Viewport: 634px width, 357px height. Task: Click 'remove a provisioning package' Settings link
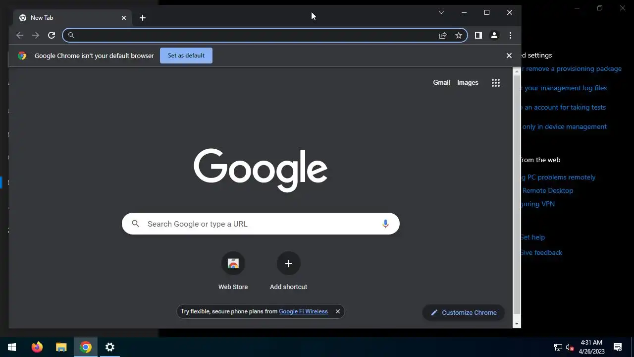(574, 68)
